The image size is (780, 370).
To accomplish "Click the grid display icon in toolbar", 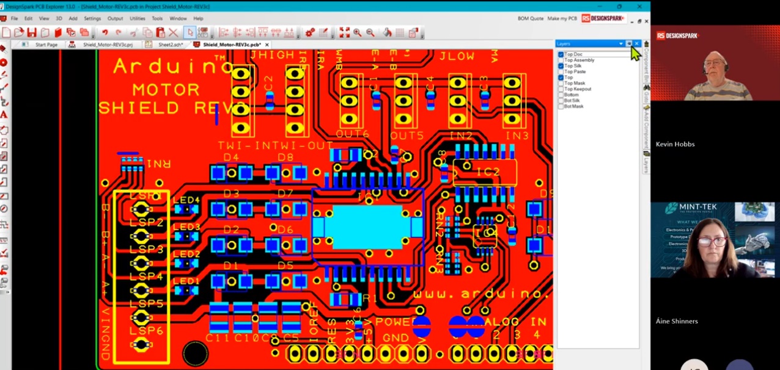I will [x=400, y=32].
